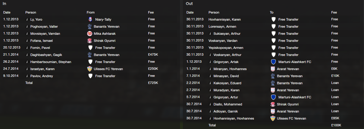Image resolution: width=364 pixels, height=129 pixels.
Task: Sort outgoing transfers by To column
Action: (272, 12)
